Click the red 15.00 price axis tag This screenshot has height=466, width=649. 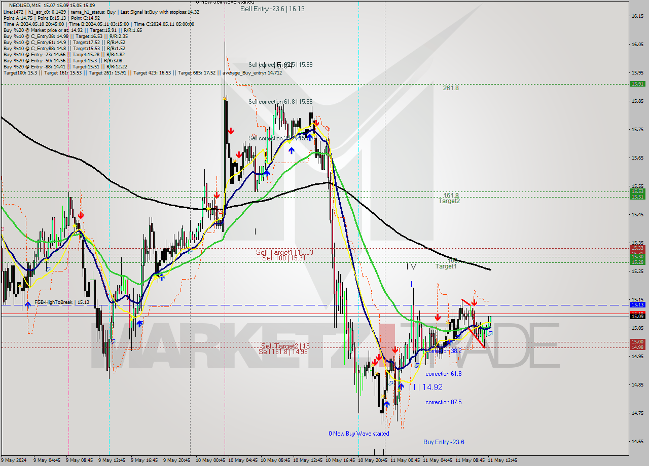[x=637, y=342]
